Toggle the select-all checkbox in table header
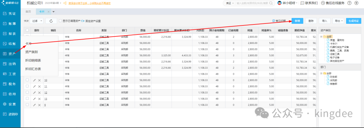Viewport: 364px width, 128px height. pos(27,30)
